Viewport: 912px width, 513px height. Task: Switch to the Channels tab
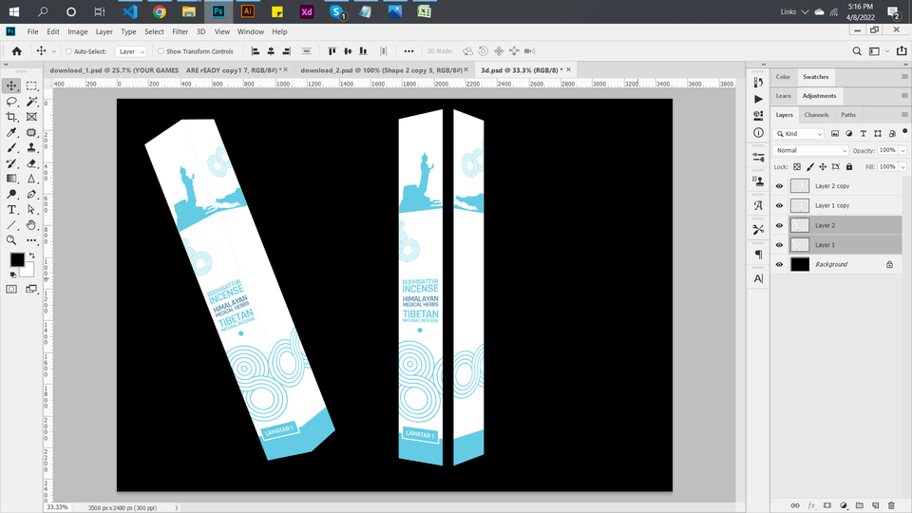(816, 115)
